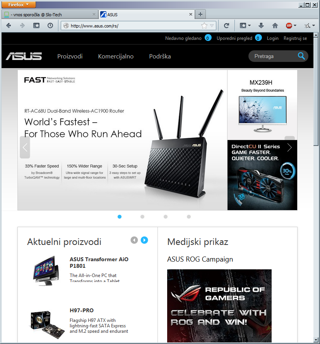This screenshot has height=344, width=320.
Task: Click the scrollbar down arrow
Action: [316, 340]
